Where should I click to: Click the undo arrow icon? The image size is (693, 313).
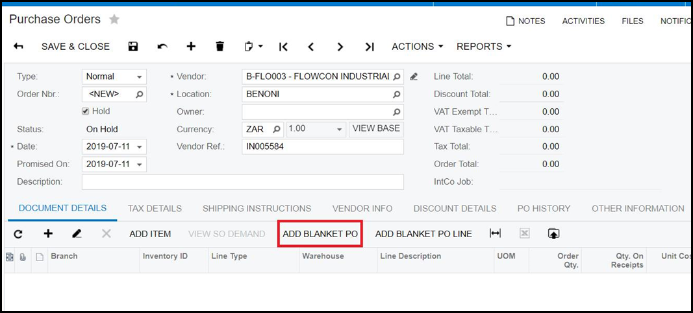pos(162,47)
